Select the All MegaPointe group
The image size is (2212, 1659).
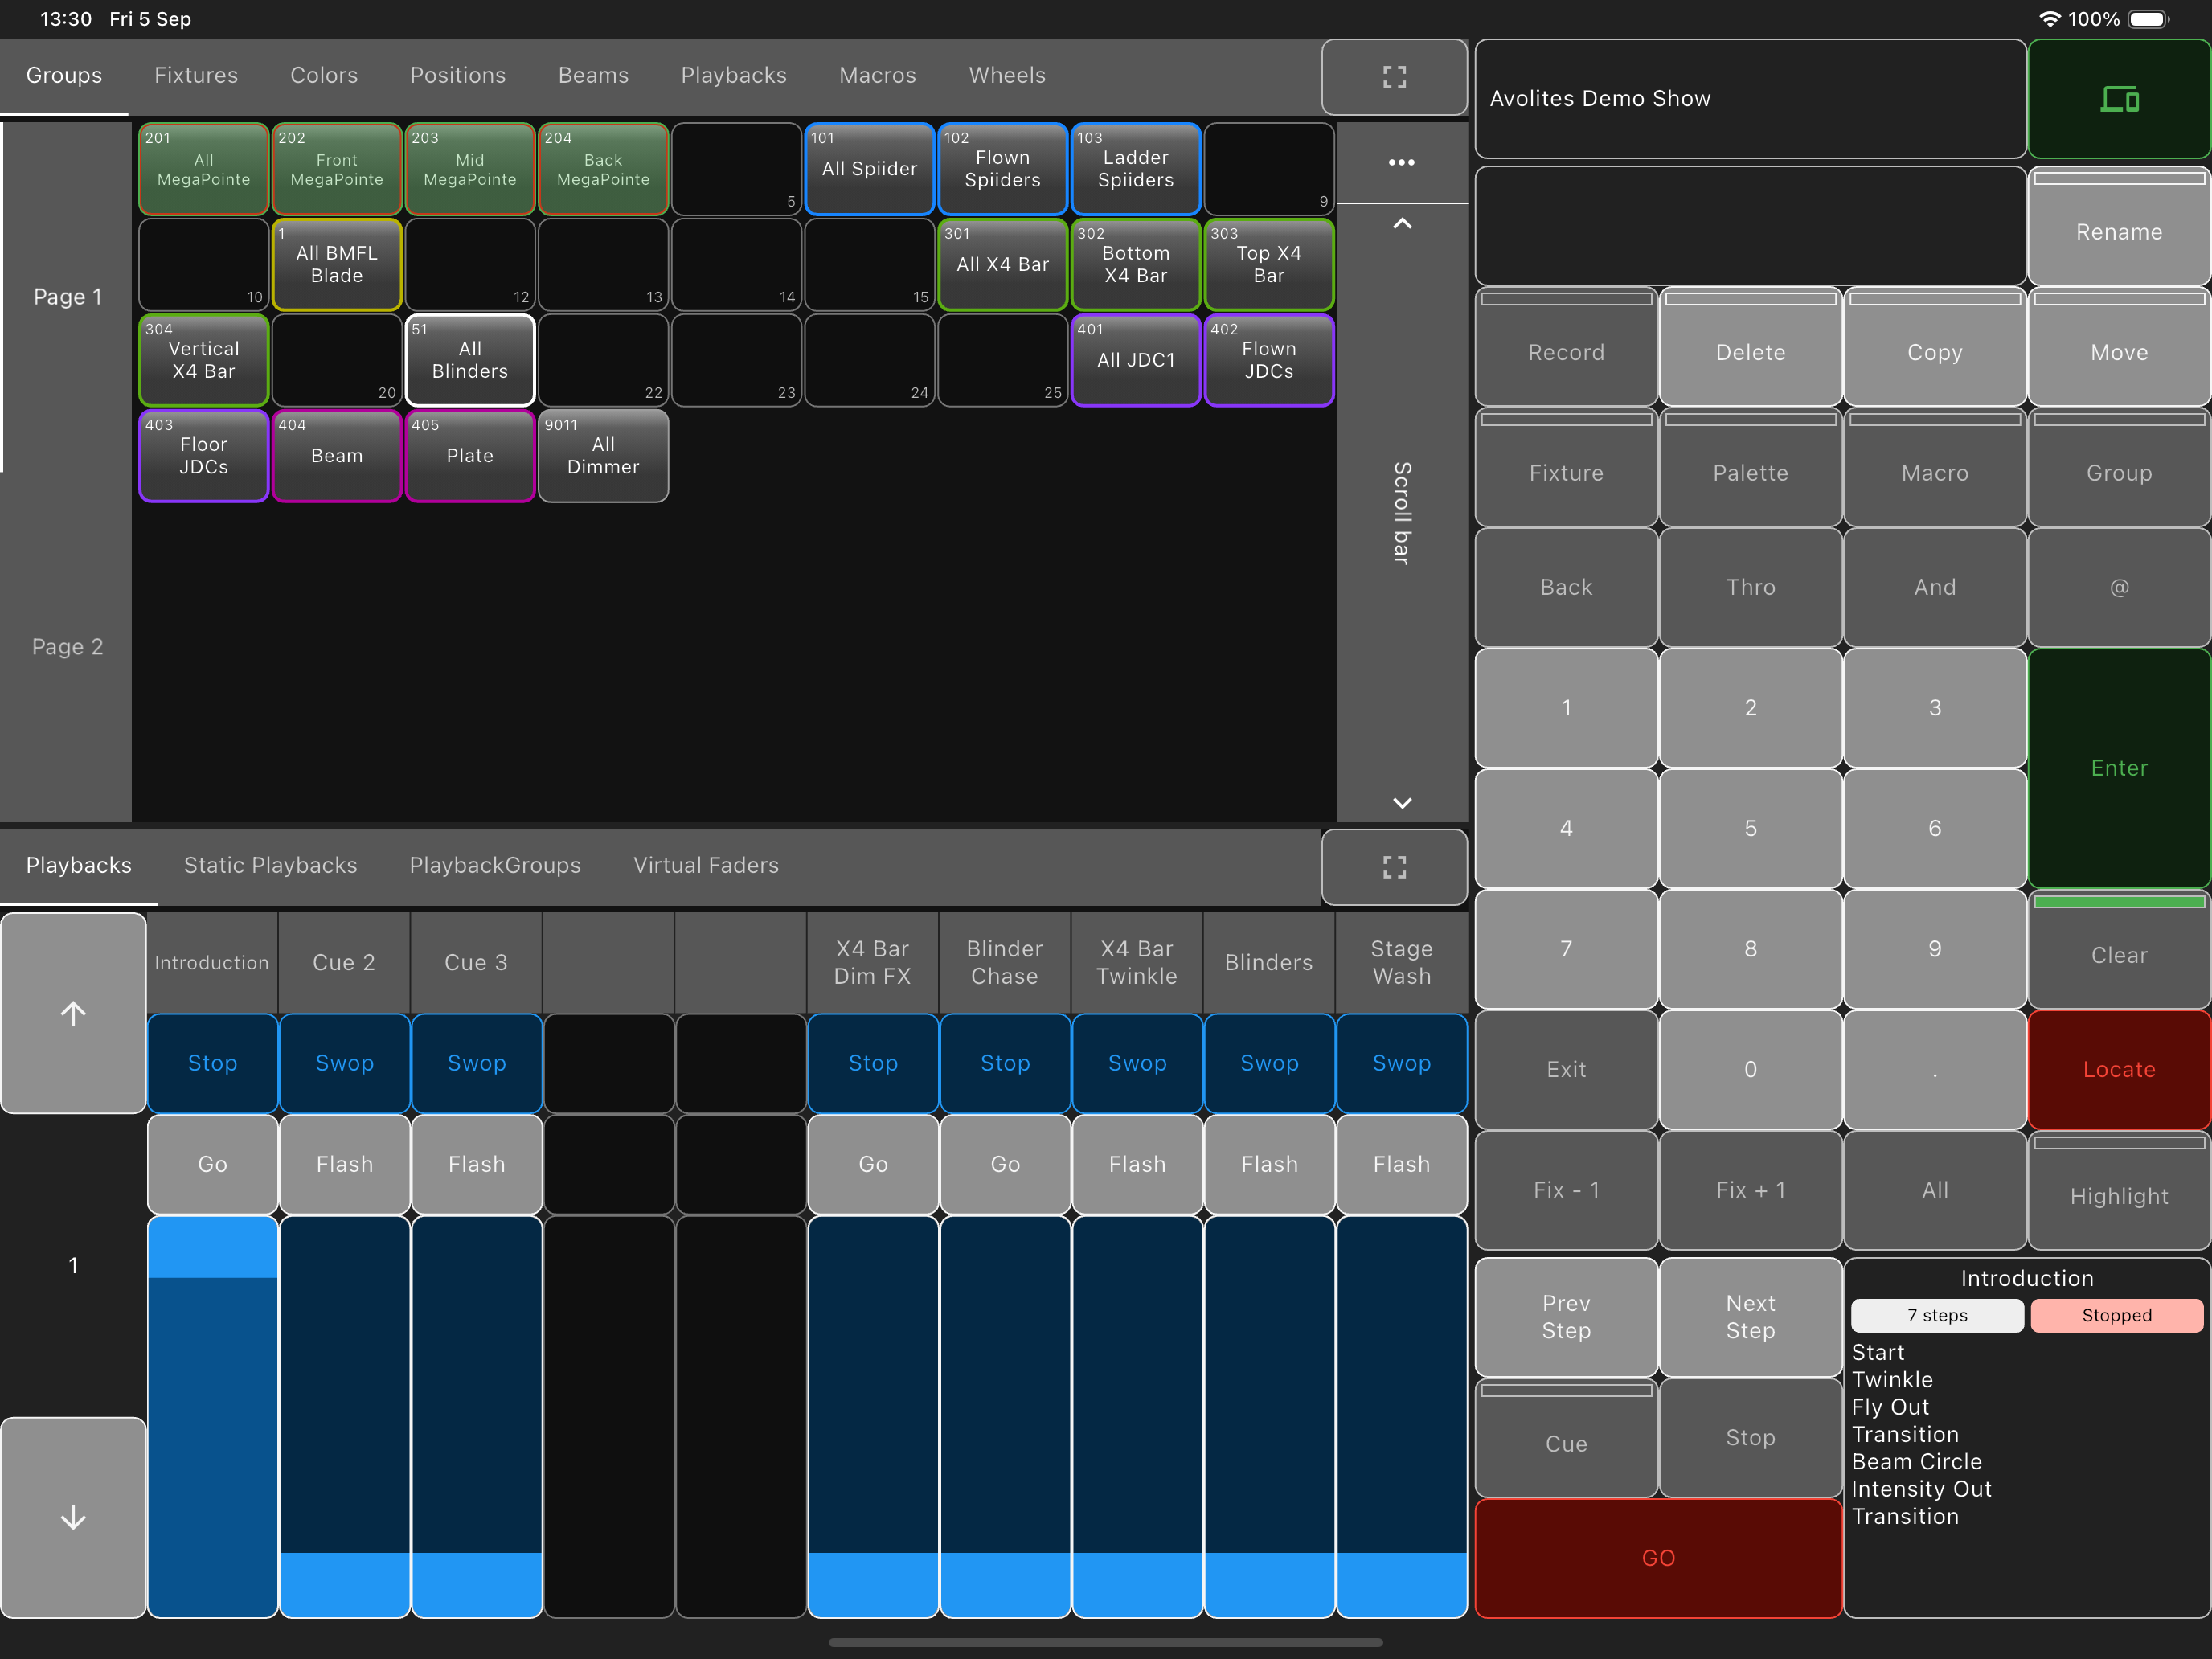pos(204,169)
